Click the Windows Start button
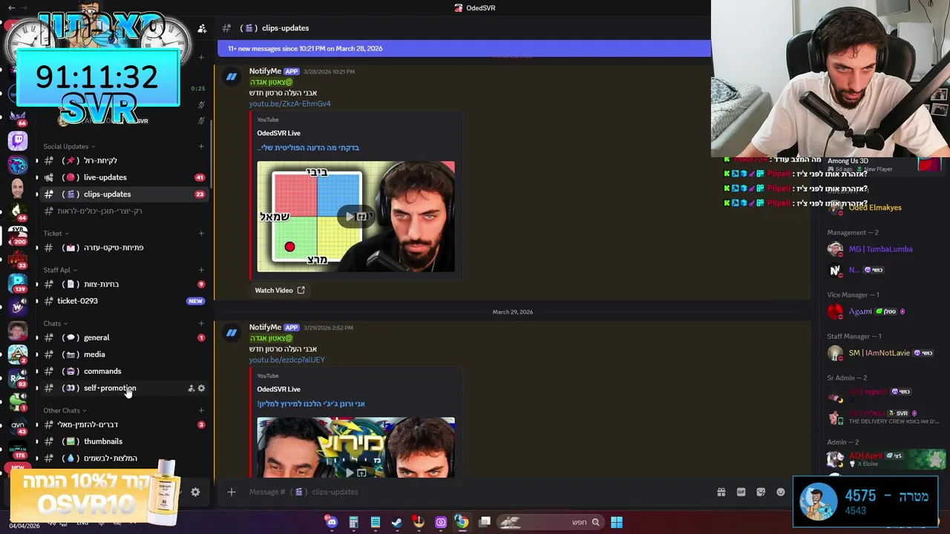 pos(617,522)
